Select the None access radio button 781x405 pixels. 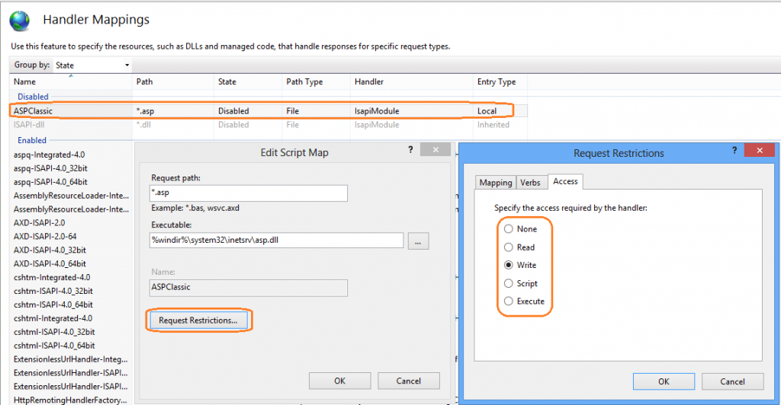(x=509, y=229)
